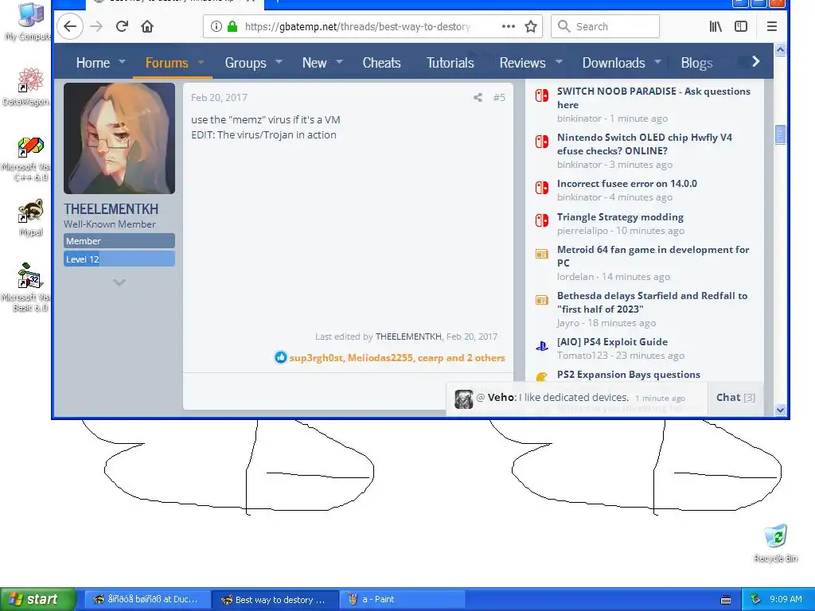Viewport: 815px width, 611px height.
Task: Click the thumbs-up like icon
Action: 281,357
